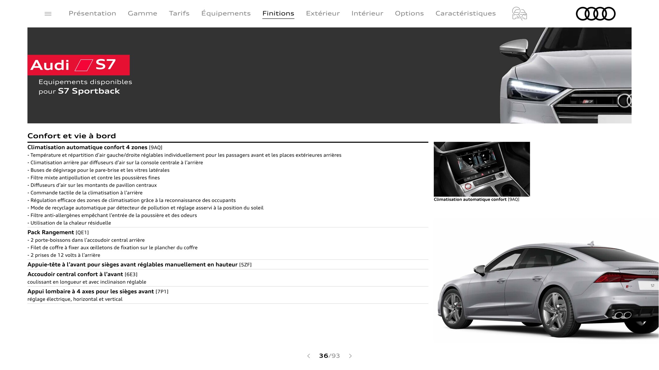This screenshot has width=659, height=370.
Task: Switch to the Gamme tab
Action: click(x=142, y=13)
